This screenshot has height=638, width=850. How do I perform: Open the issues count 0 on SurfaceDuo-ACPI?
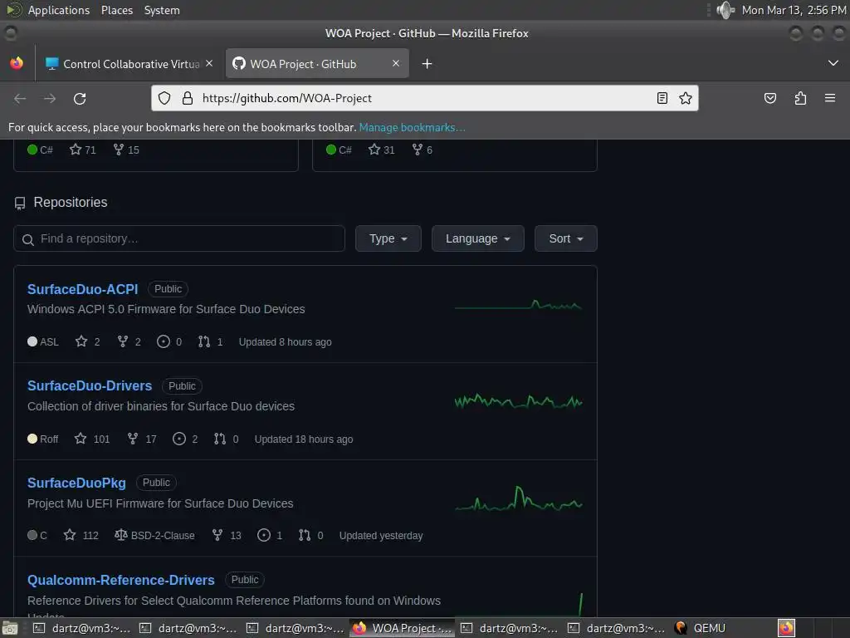[x=169, y=341]
